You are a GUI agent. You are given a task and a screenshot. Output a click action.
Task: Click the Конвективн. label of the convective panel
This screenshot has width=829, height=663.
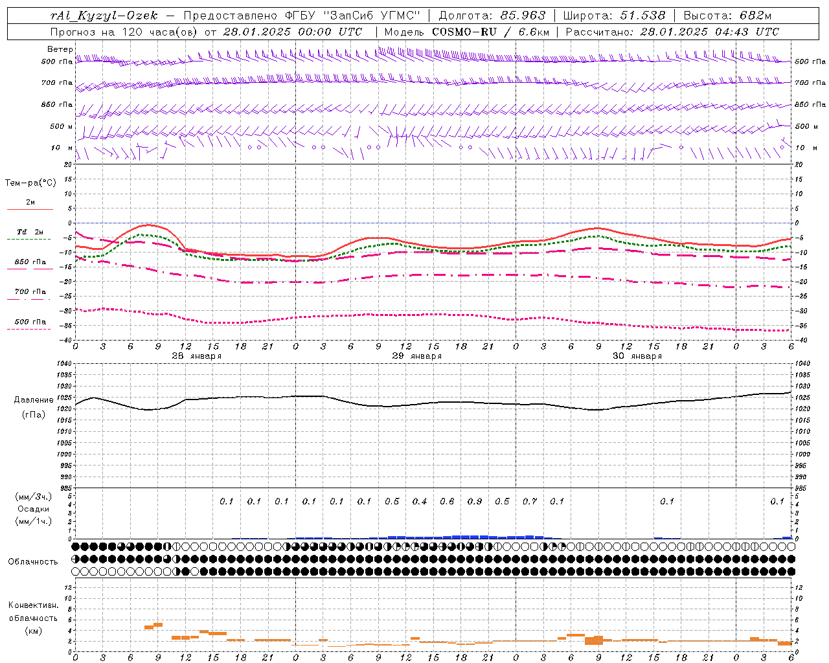pyautogui.click(x=34, y=605)
